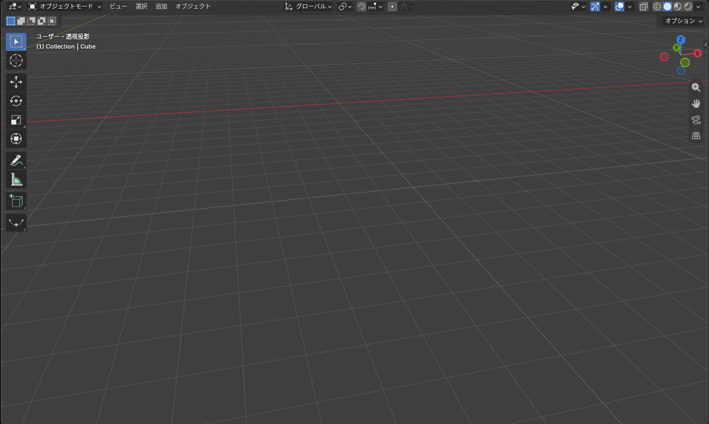Open the snapping options dropdown

(375, 6)
